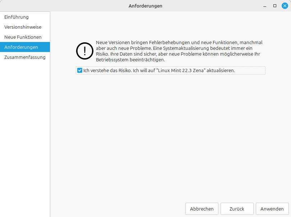Select the highlighted Anforderungen sidebar step
The image size is (291, 217).
coord(21,47)
